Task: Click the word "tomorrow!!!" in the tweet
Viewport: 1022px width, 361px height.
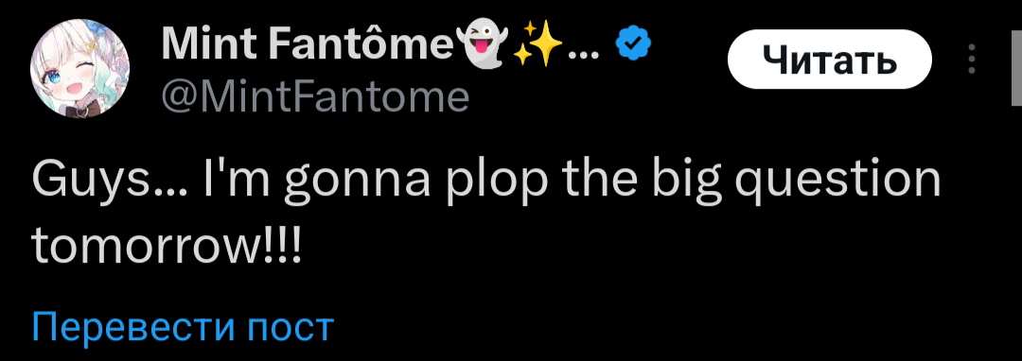Action: pyautogui.click(x=167, y=247)
